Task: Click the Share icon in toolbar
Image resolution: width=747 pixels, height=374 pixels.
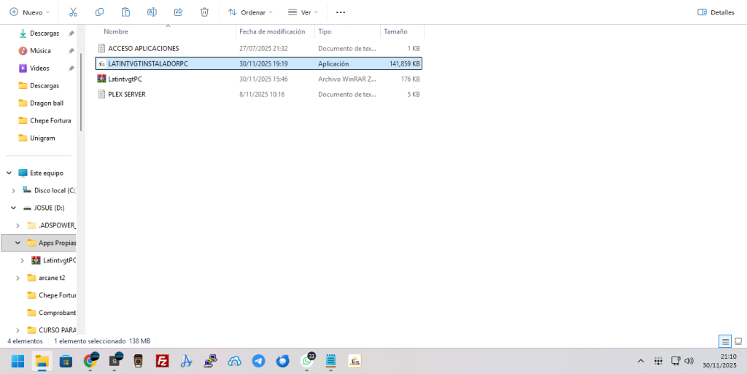Action: pyautogui.click(x=178, y=12)
